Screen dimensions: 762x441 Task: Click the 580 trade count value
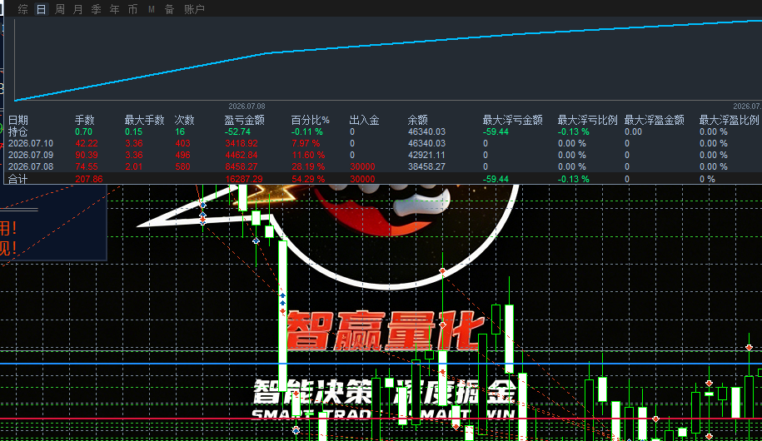[182, 166]
